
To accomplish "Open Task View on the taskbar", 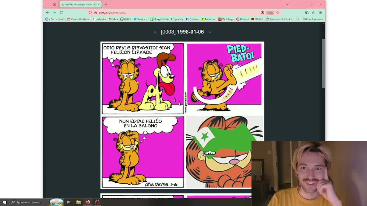I will [69, 202].
